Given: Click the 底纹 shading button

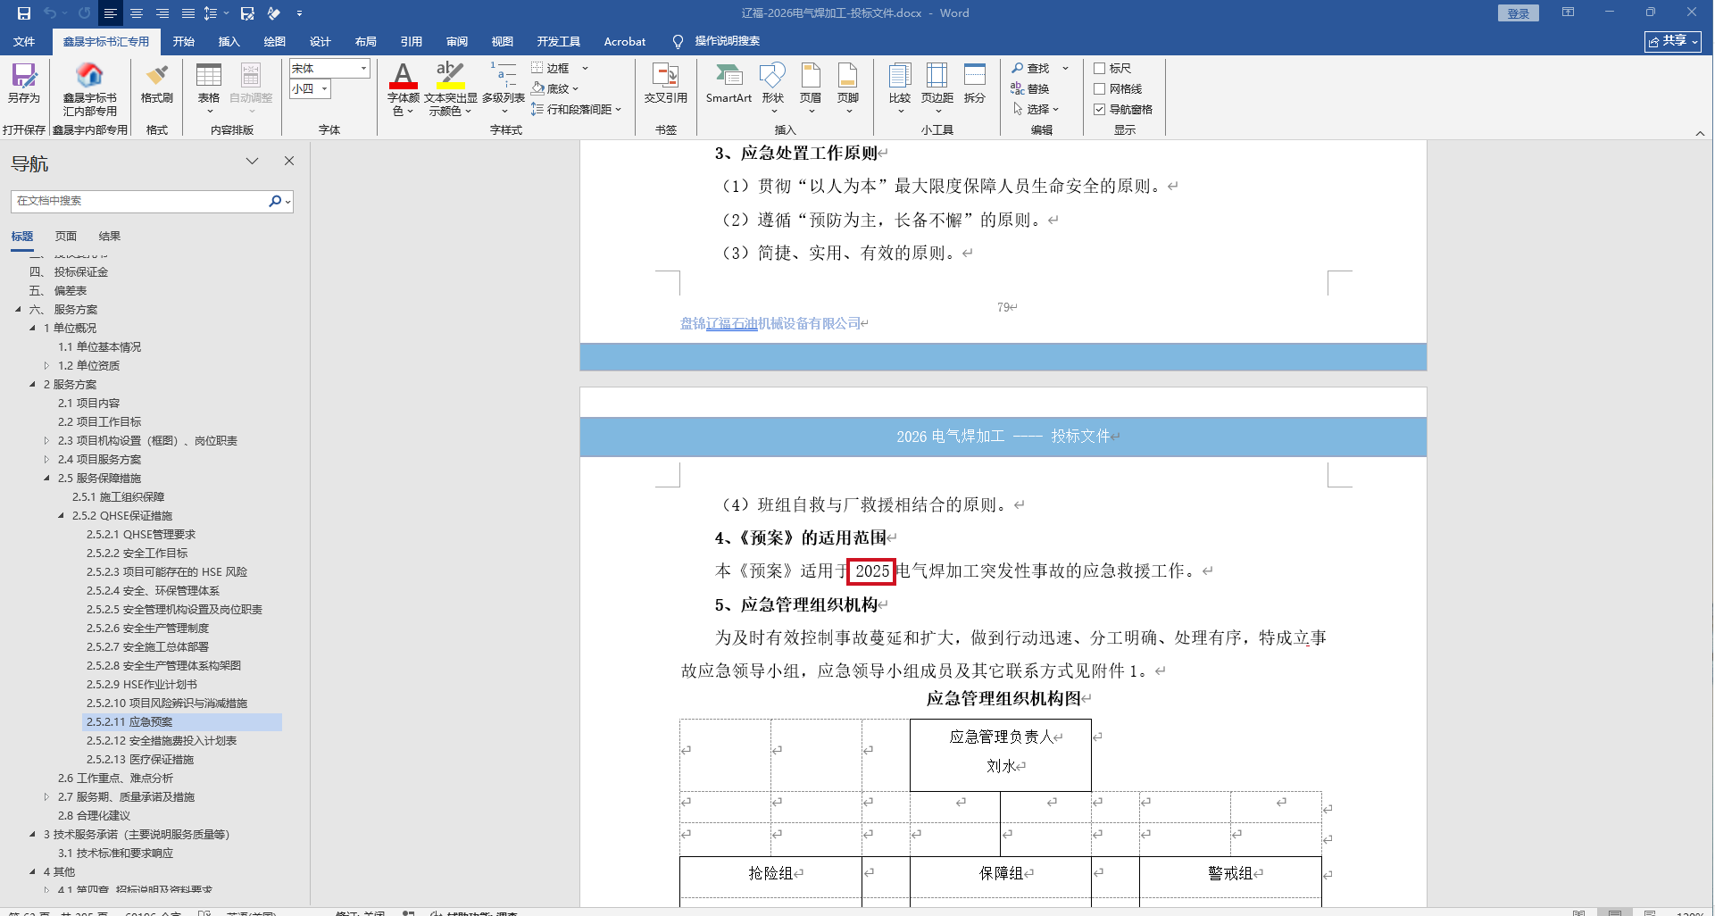Looking at the screenshot, I should [x=554, y=89].
